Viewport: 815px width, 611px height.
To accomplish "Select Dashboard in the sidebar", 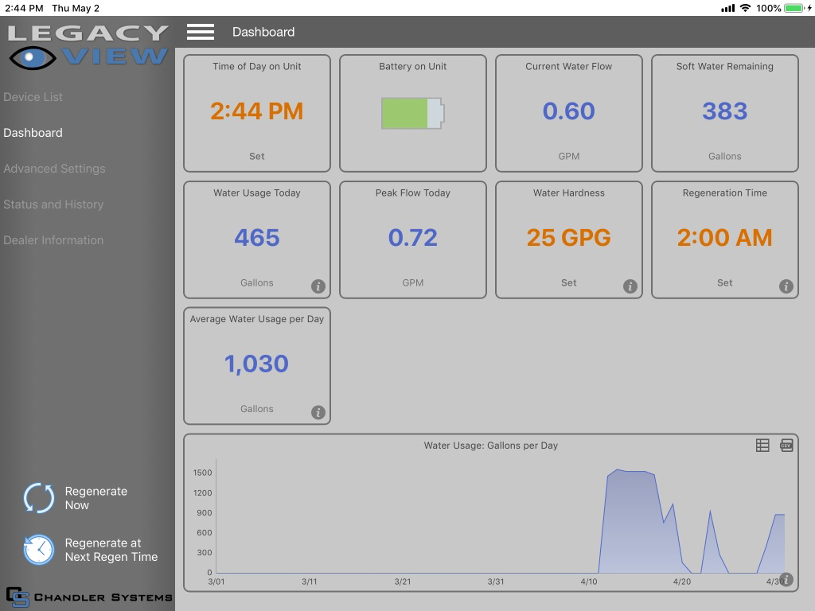I will (x=33, y=133).
